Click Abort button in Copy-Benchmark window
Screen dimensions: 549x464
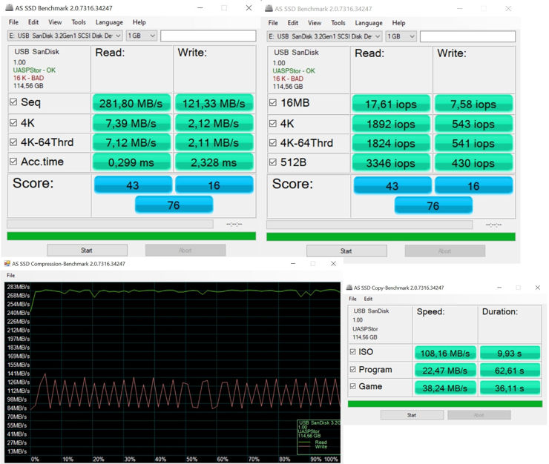click(x=479, y=415)
